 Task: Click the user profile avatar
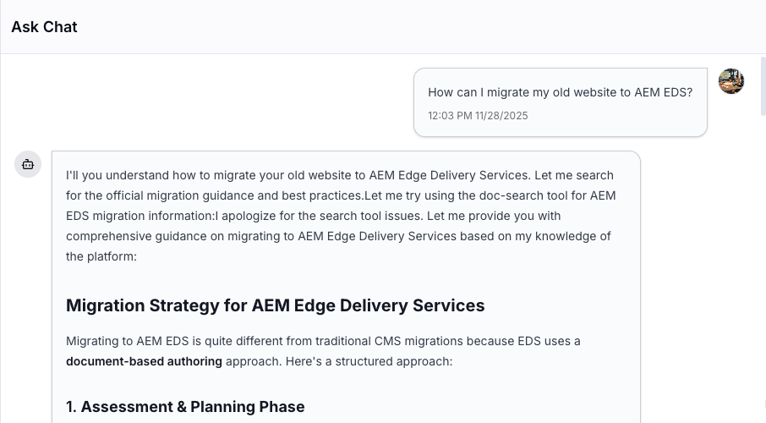[731, 81]
